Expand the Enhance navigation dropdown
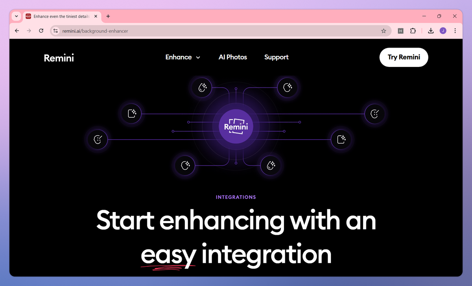The image size is (472, 286). tap(183, 57)
